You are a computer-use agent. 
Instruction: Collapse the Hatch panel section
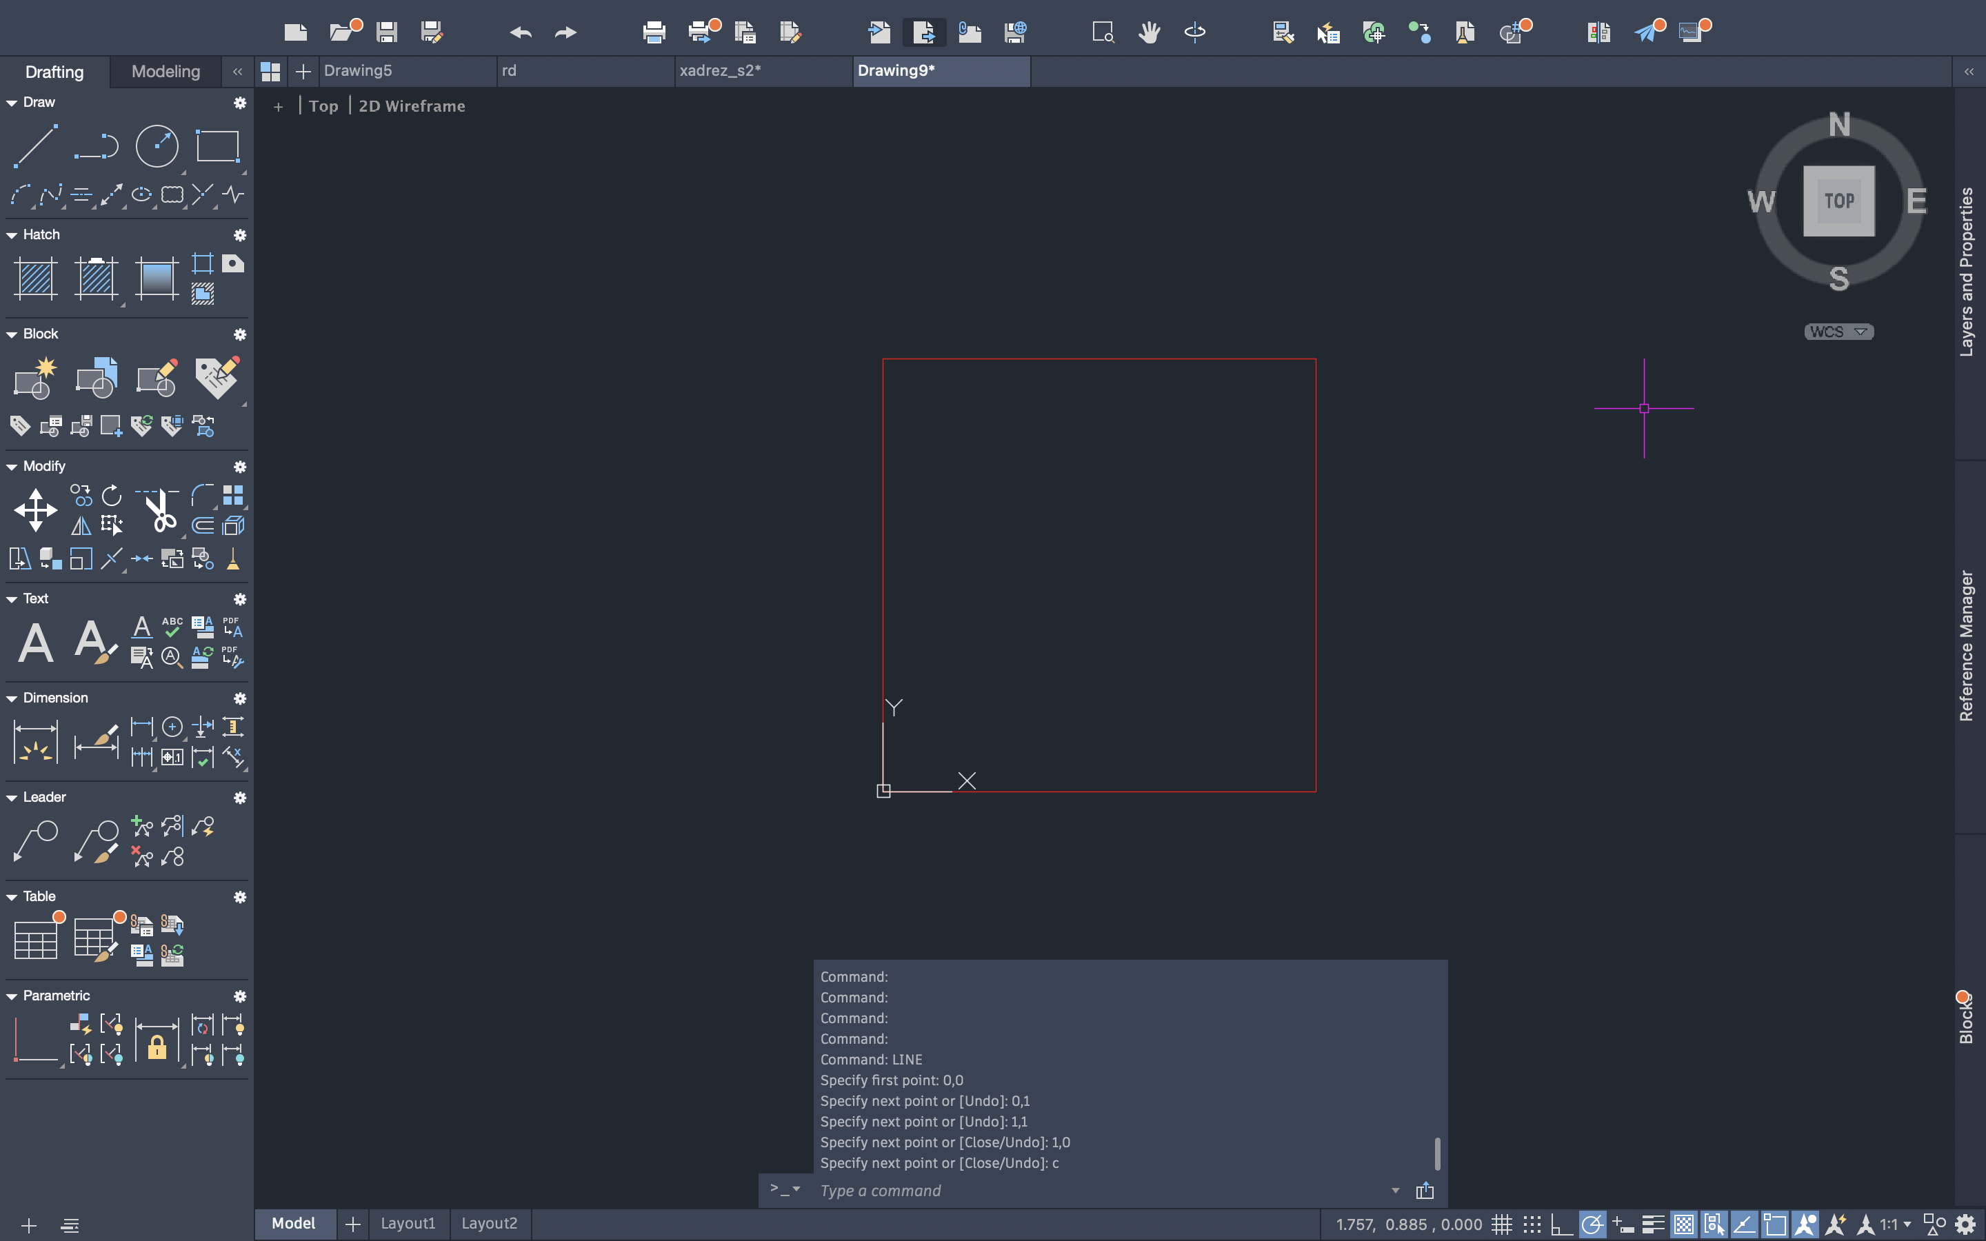point(12,236)
